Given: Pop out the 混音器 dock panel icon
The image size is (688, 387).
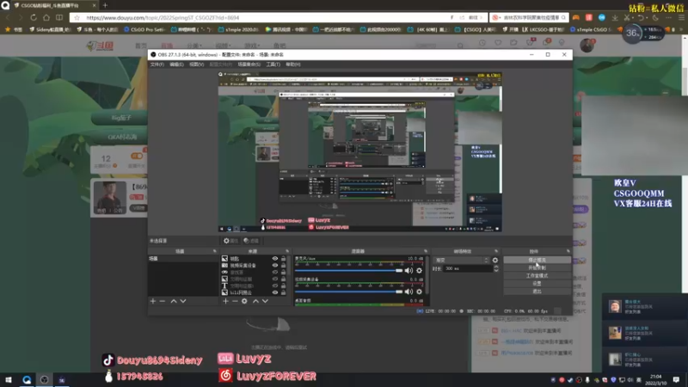Looking at the screenshot, I should click(x=426, y=251).
